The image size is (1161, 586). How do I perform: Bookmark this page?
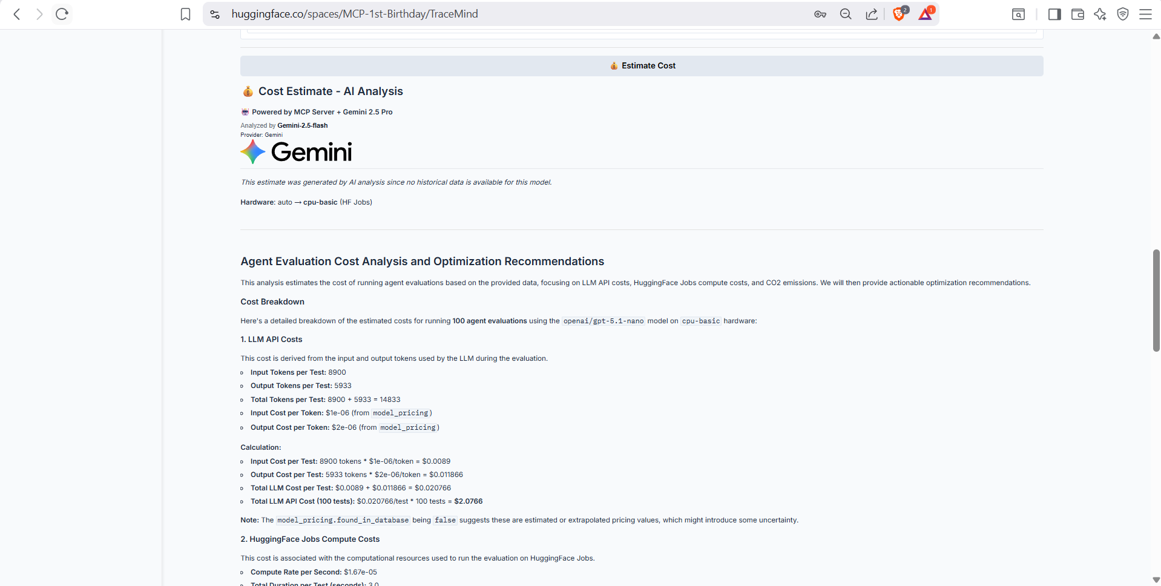coord(186,14)
